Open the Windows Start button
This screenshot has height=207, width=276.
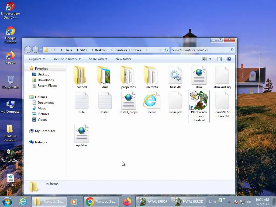tap(7, 202)
